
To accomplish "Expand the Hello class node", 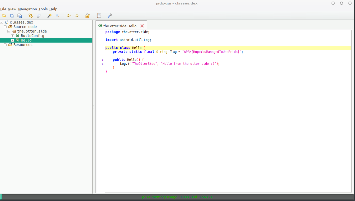I will pos(12,40).
